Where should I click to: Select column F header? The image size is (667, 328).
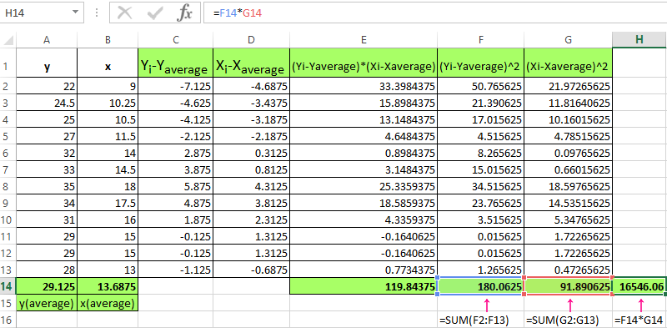pos(481,40)
